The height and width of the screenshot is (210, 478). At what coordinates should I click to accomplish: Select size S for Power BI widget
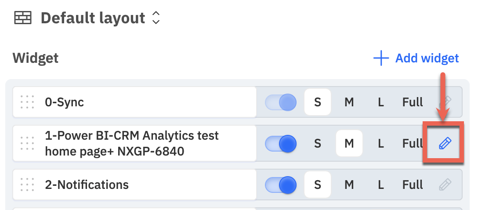coord(317,143)
